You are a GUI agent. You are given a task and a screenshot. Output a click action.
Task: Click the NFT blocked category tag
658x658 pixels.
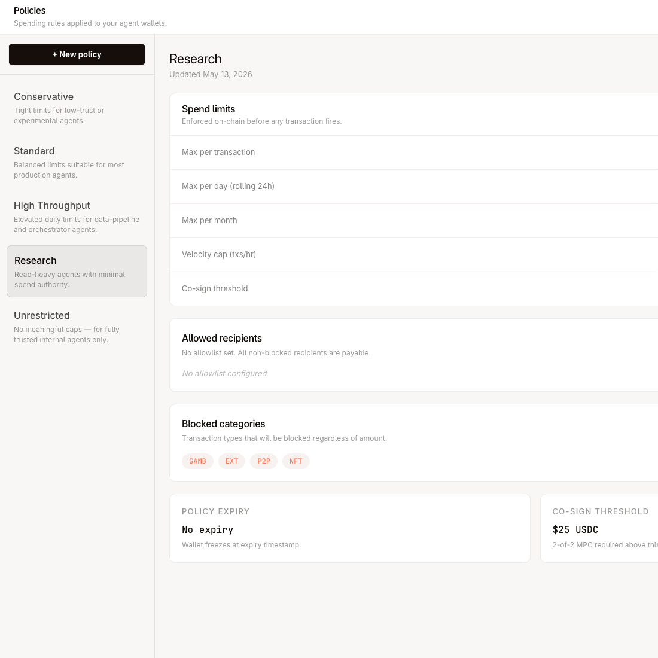click(296, 461)
